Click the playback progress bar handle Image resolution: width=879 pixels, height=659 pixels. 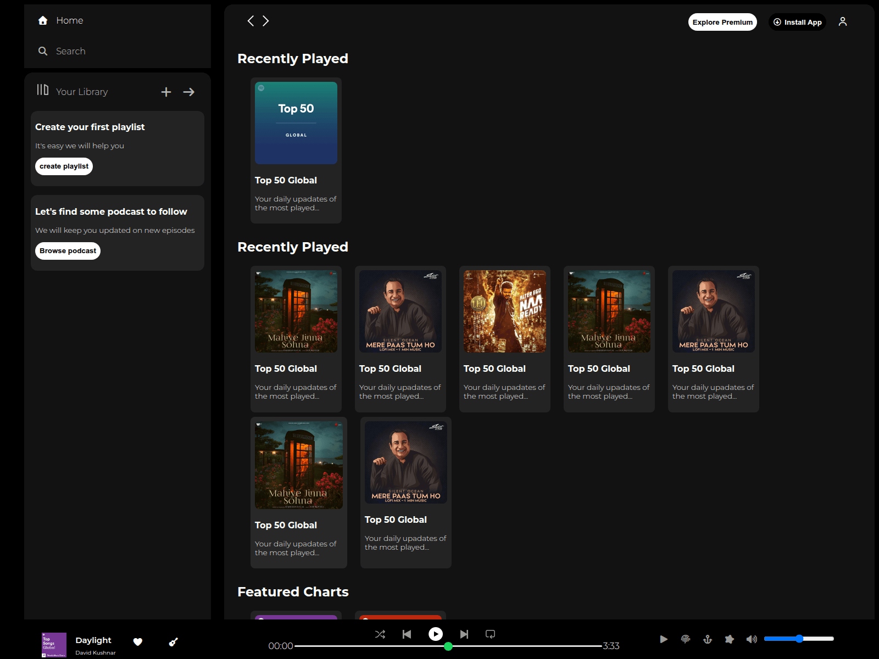448,646
